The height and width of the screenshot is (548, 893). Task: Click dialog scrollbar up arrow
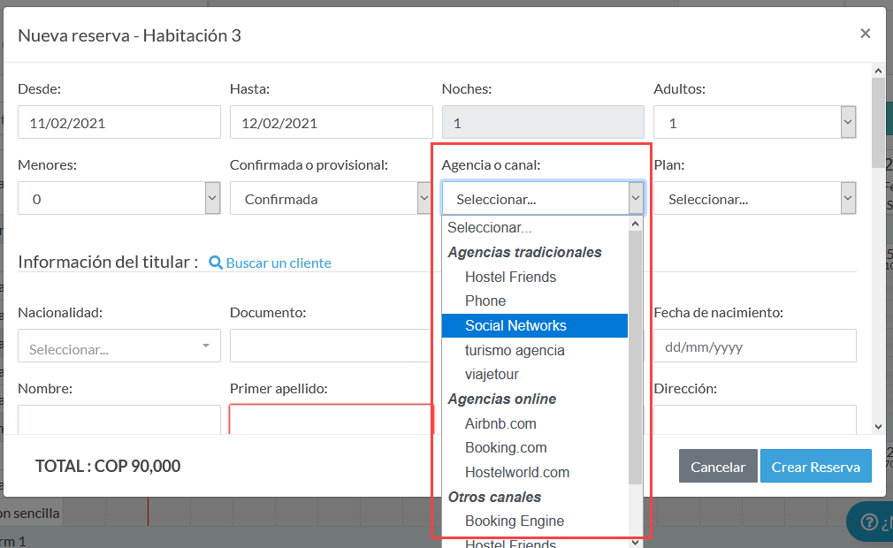(878, 71)
